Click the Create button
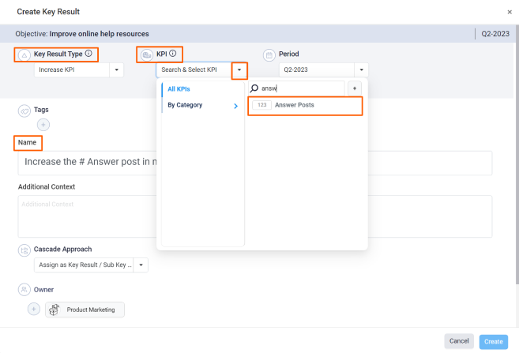 pyautogui.click(x=494, y=341)
